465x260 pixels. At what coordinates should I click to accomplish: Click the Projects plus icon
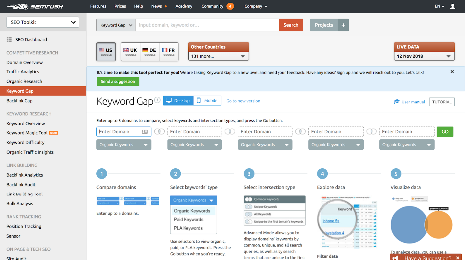point(343,25)
